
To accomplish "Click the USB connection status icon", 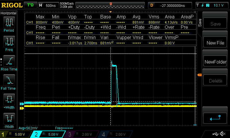I will 215,134.
